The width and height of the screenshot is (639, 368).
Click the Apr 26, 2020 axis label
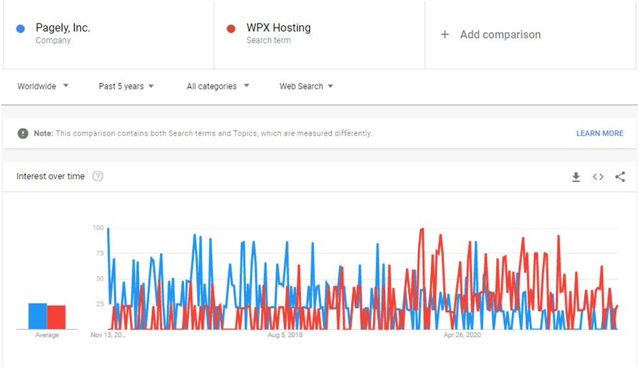tap(462, 335)
